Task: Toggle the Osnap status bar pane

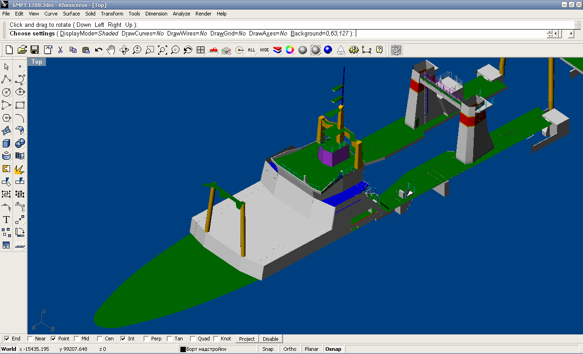Action: pyautogui.click(x=333, y=349)
